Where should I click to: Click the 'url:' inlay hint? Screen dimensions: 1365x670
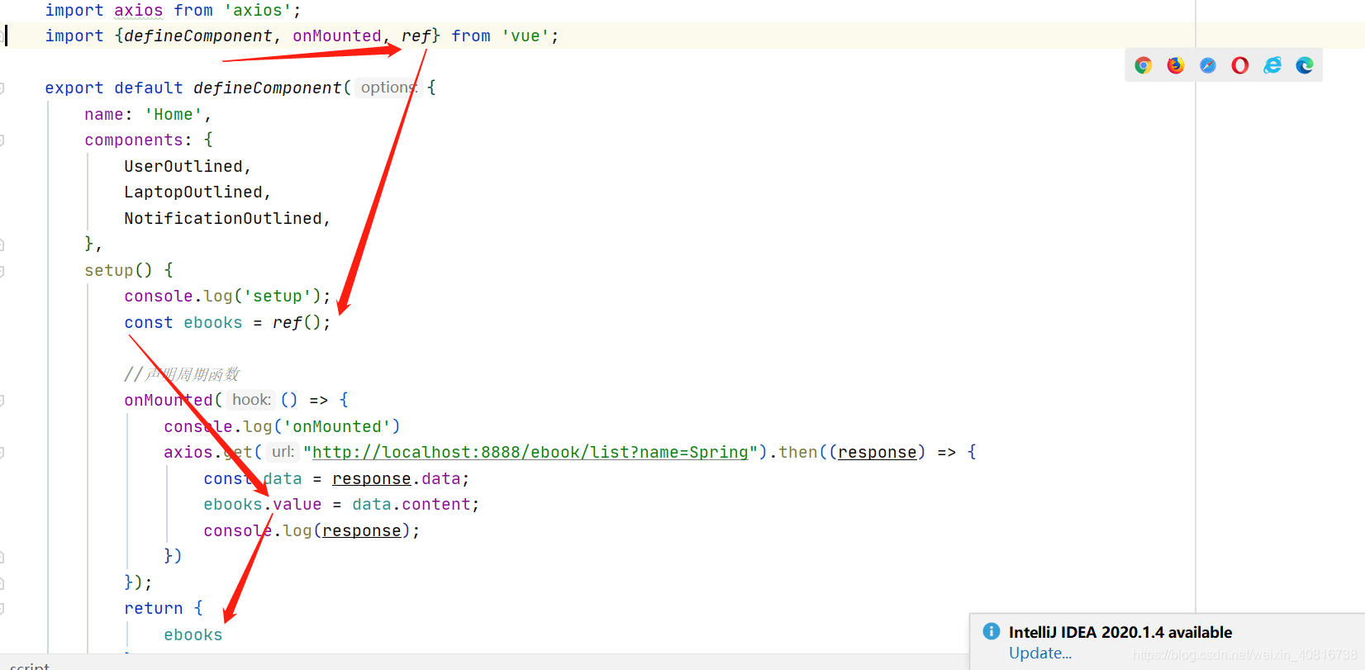[283, 453]
